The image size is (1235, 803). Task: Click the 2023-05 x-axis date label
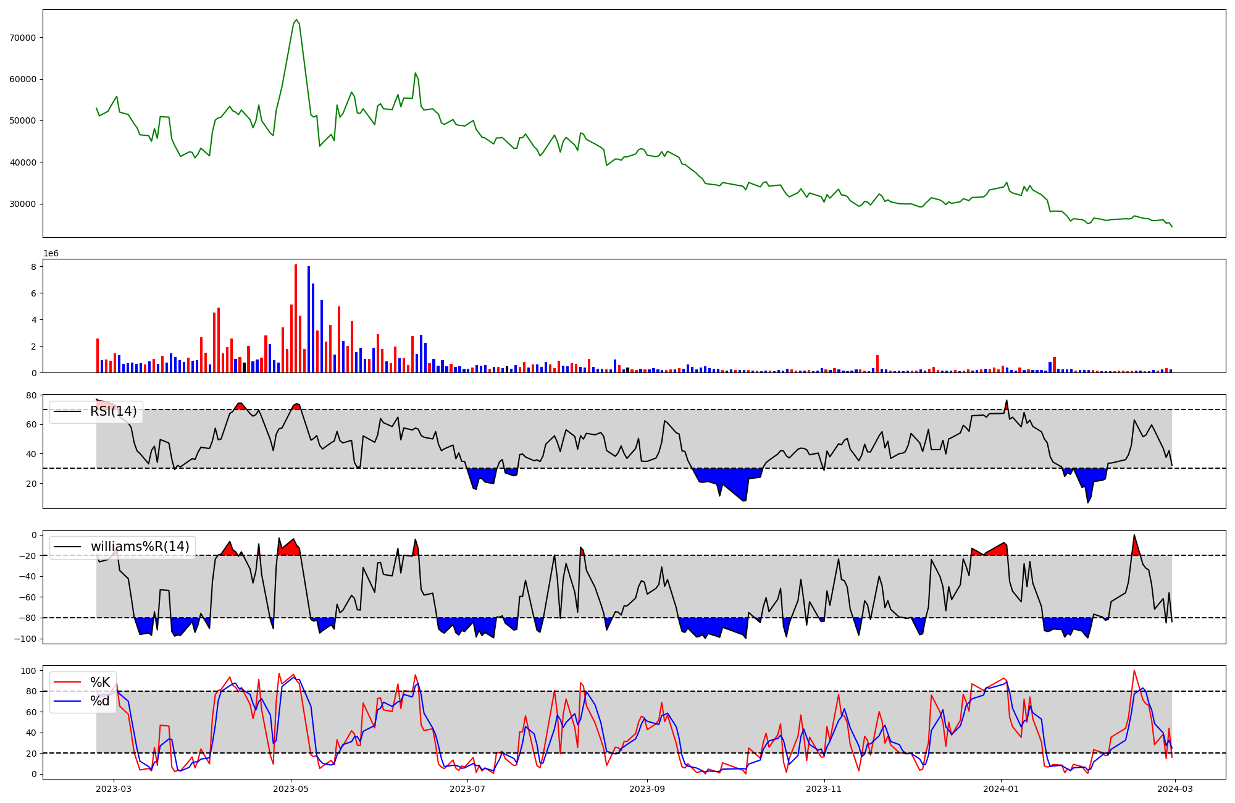coord(291,789)
